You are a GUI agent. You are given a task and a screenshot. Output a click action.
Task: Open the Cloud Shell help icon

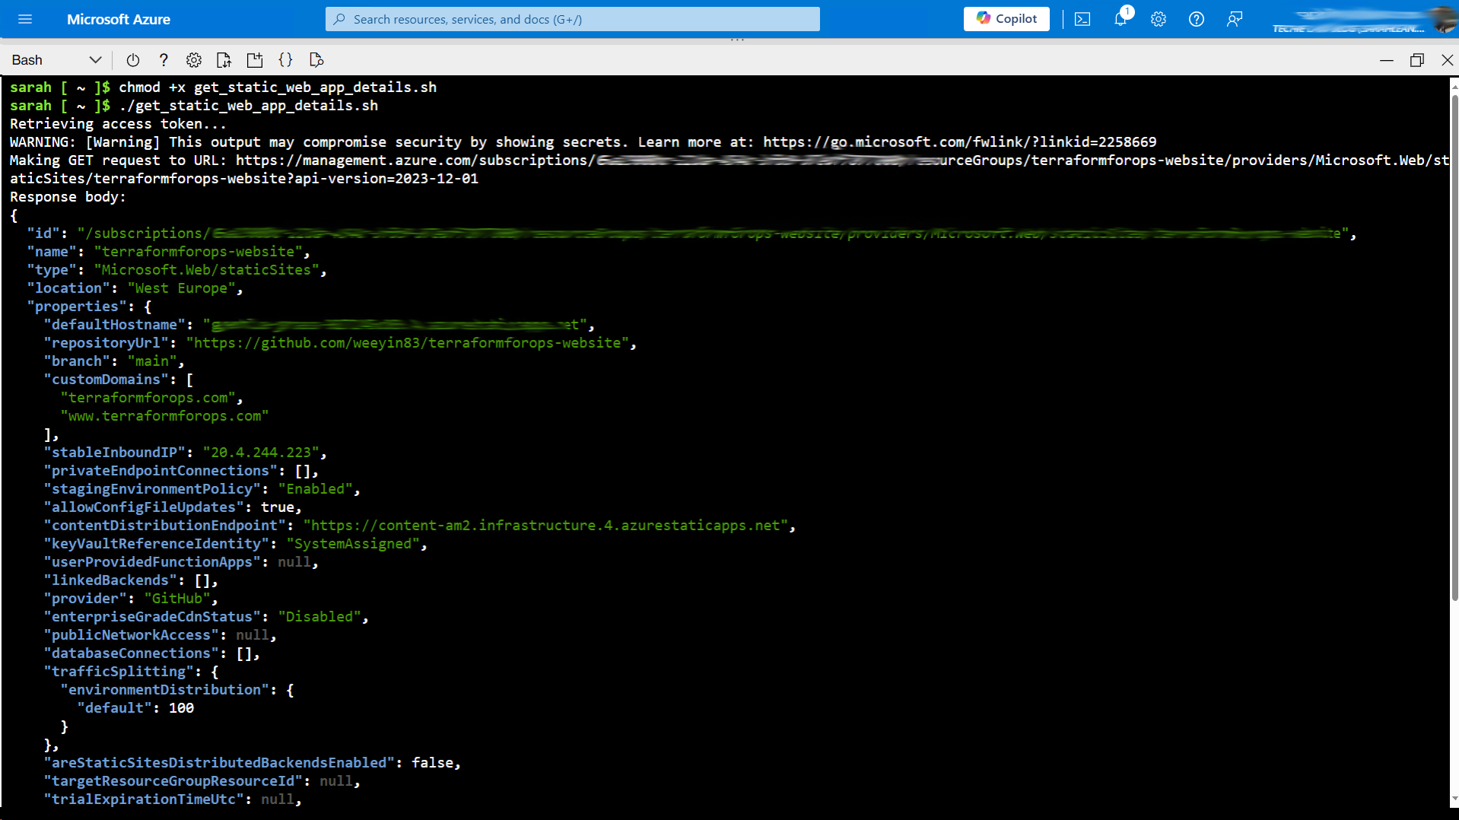[163, 60]
